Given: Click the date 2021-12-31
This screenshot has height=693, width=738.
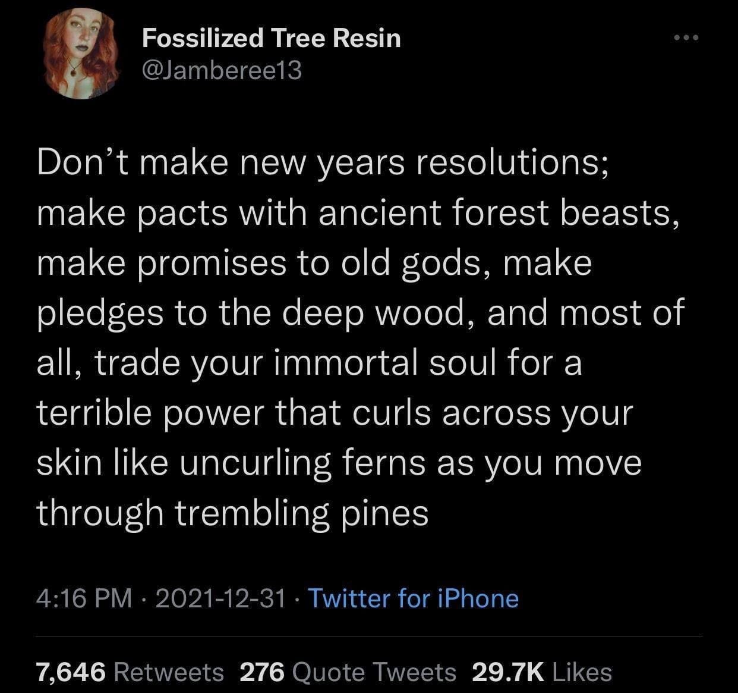Looking at the screenshot, I should point(220,599).
